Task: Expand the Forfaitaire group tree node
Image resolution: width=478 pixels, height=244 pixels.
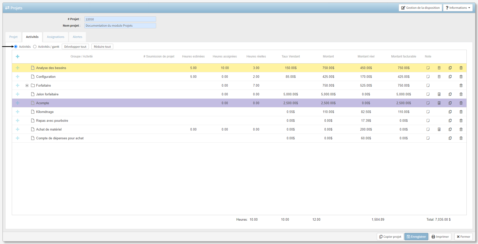Action: click(27, 86)
